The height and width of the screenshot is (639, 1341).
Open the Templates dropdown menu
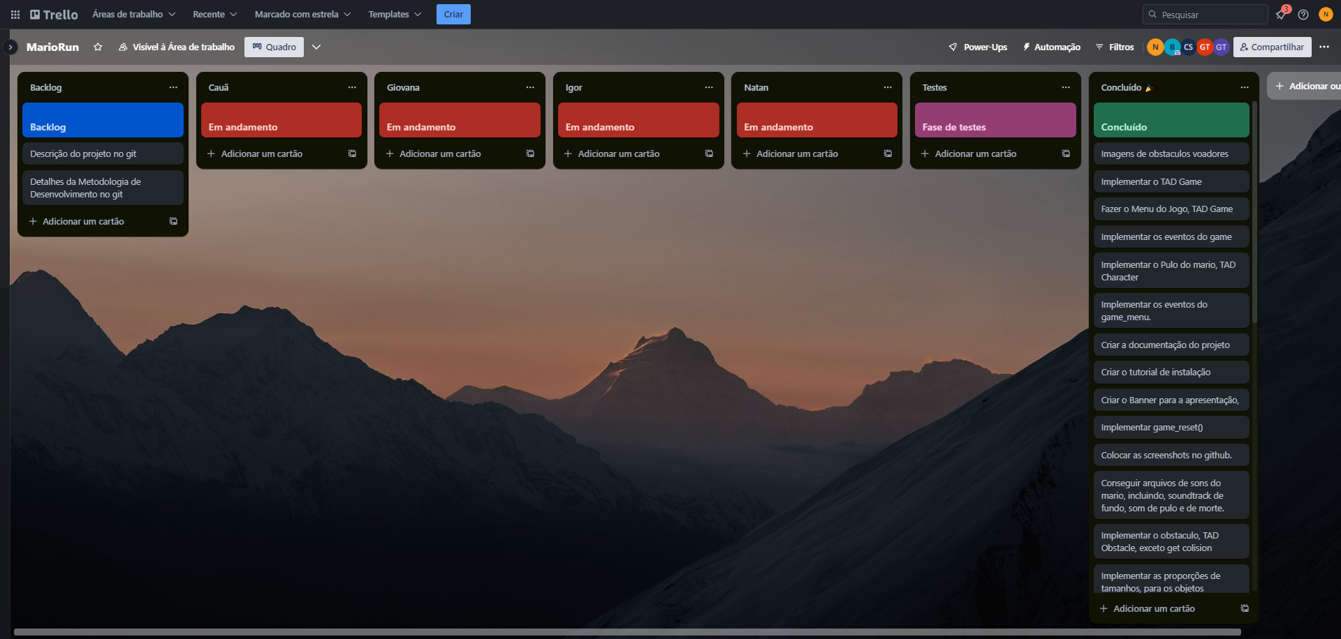coord(395,14)
